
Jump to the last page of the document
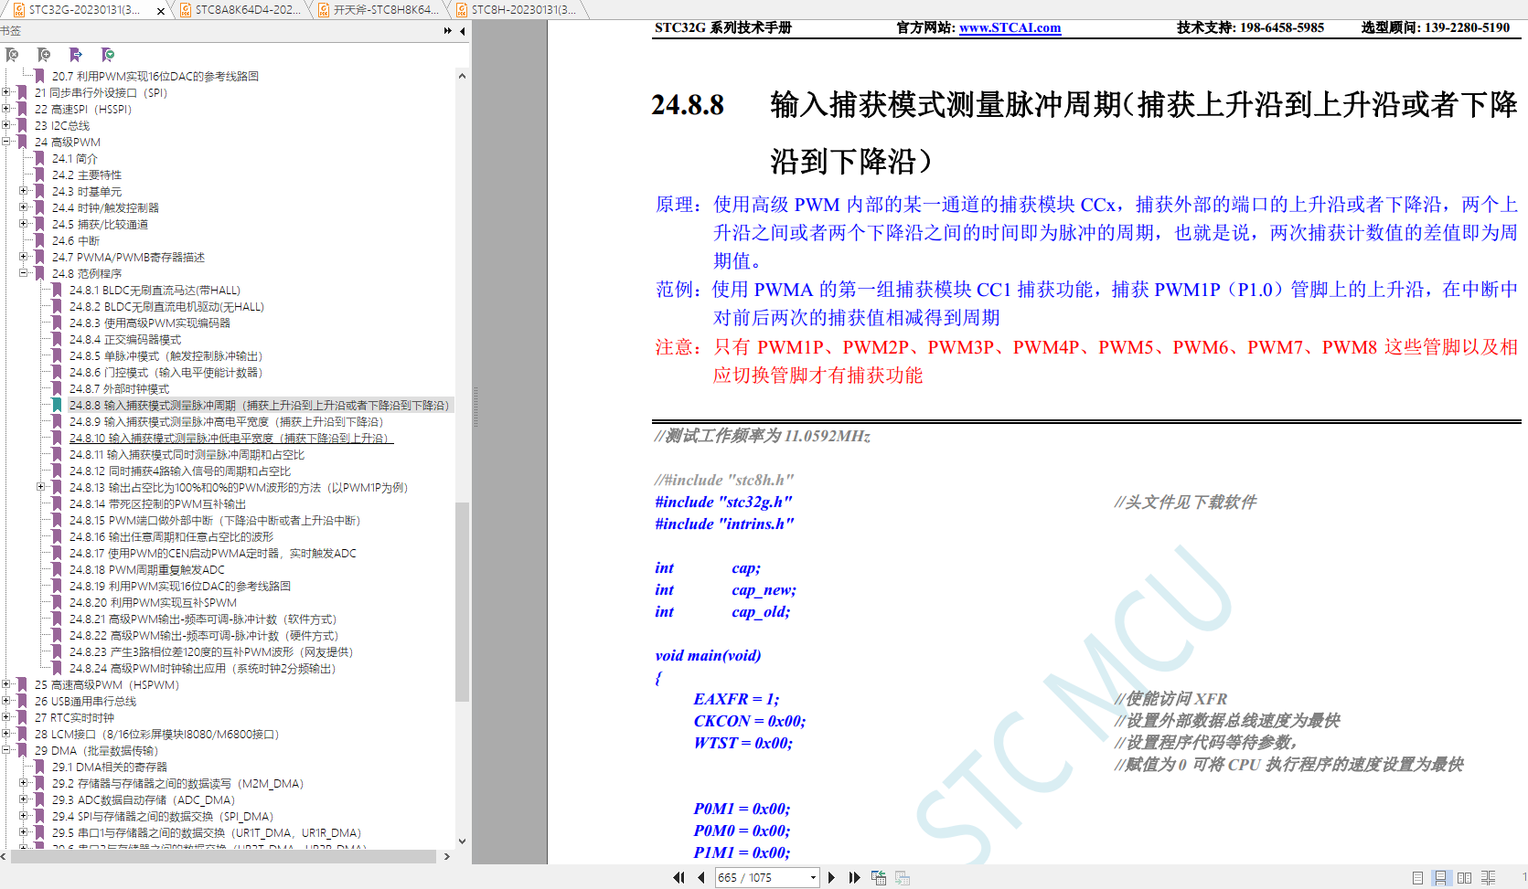854,877
